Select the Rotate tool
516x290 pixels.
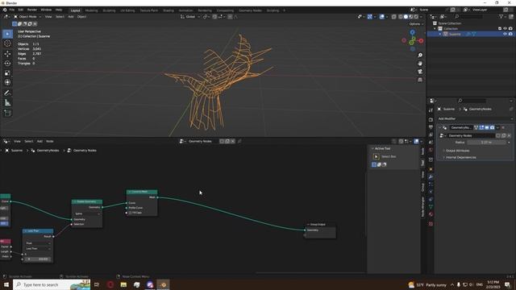coord(7,63)
